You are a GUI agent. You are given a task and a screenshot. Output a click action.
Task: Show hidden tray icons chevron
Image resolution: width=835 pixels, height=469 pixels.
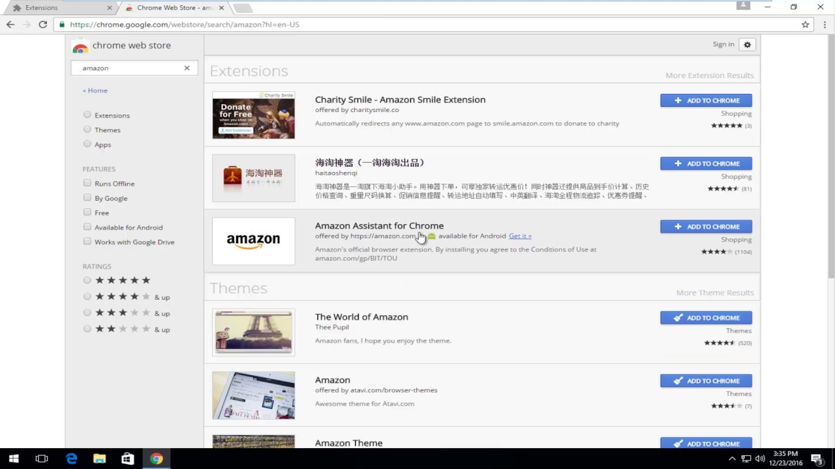pyautogui.click(x=732, y=459)
